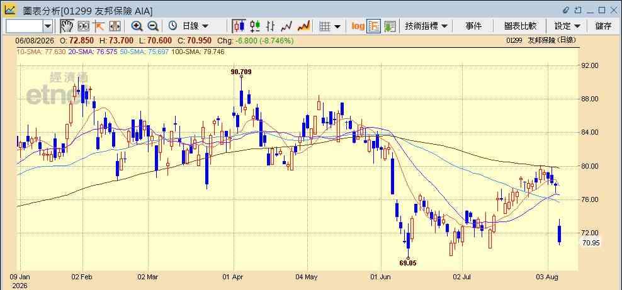Click the 03 Aug date axis label
Image resolution: width=622 pixels, height=290 pixels.
(x=548, y=277)
